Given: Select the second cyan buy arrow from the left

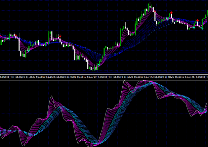Looking at the screenshot, I should coord(28,51).
